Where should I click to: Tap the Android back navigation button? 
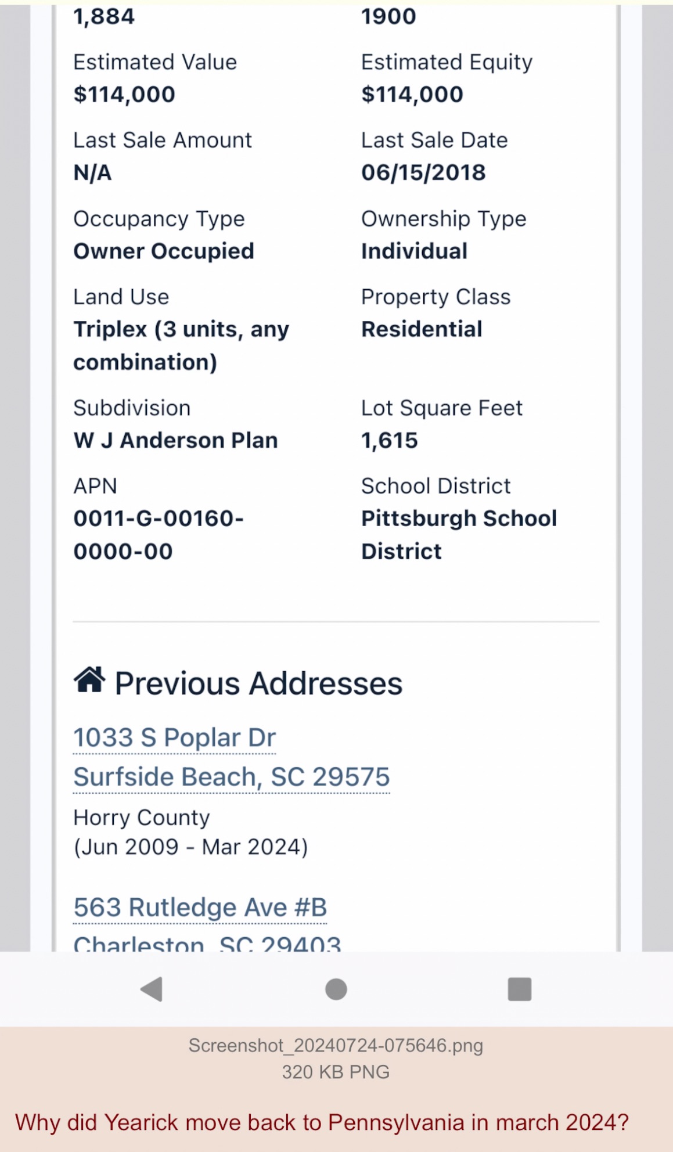click(152, 989)
